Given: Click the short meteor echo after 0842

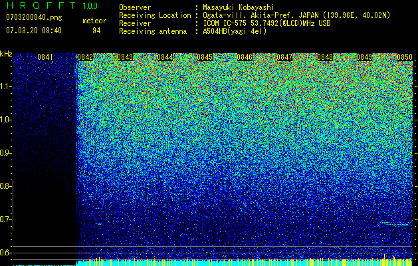Looking at the screenshot, I should click(x=98, y=223).
